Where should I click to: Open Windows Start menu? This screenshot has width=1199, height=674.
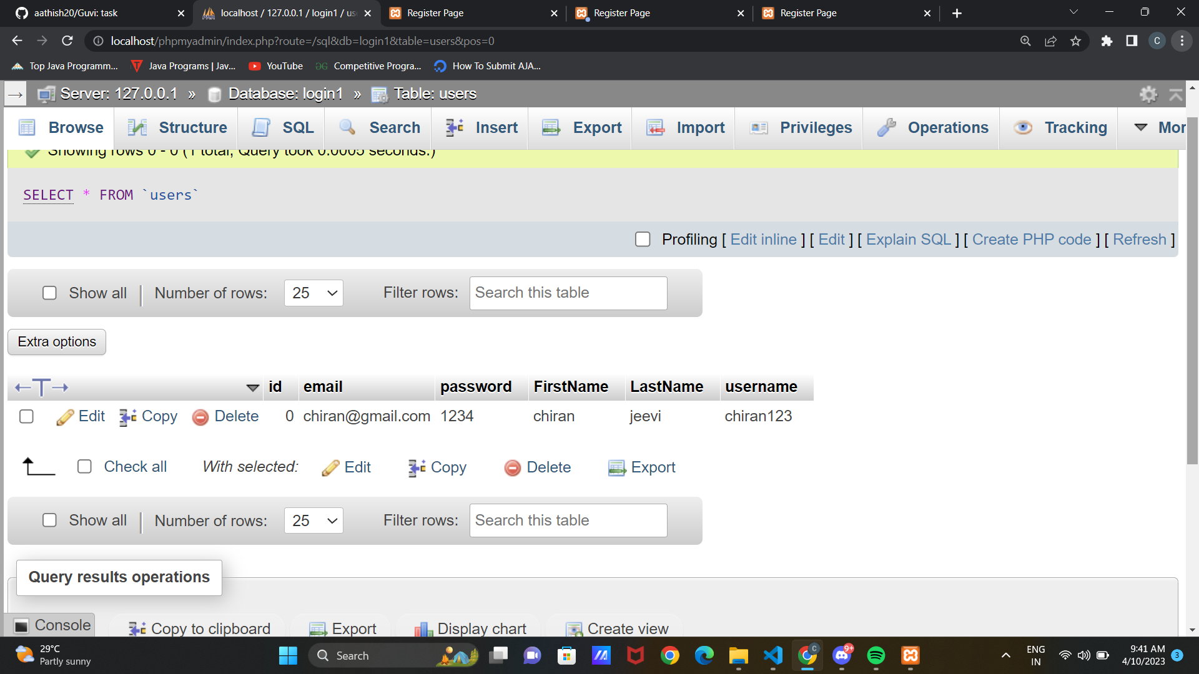click(288, 655)
